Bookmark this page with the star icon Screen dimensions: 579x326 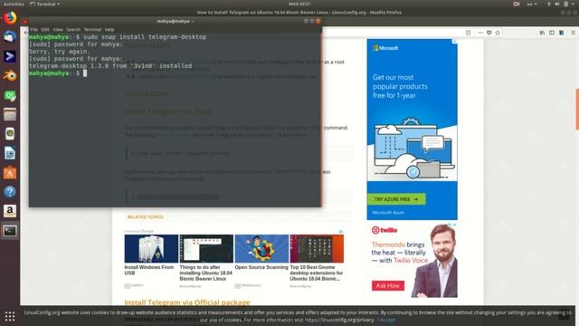point(498,33)
